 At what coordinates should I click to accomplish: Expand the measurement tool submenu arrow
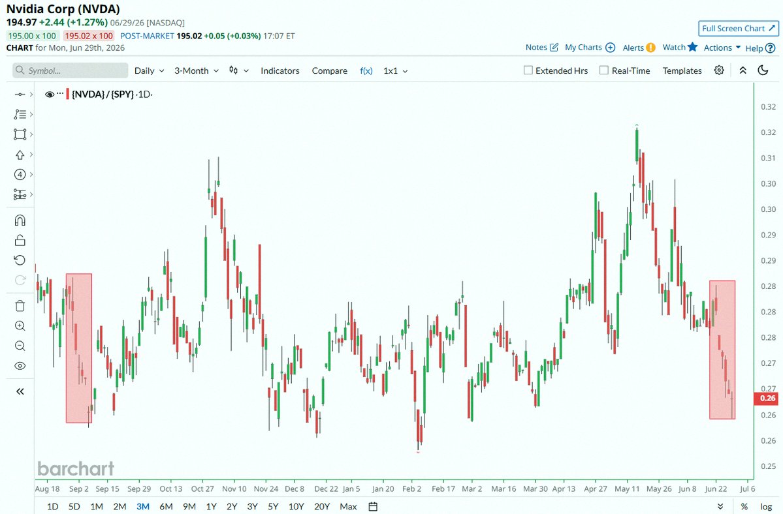(31, 194)
